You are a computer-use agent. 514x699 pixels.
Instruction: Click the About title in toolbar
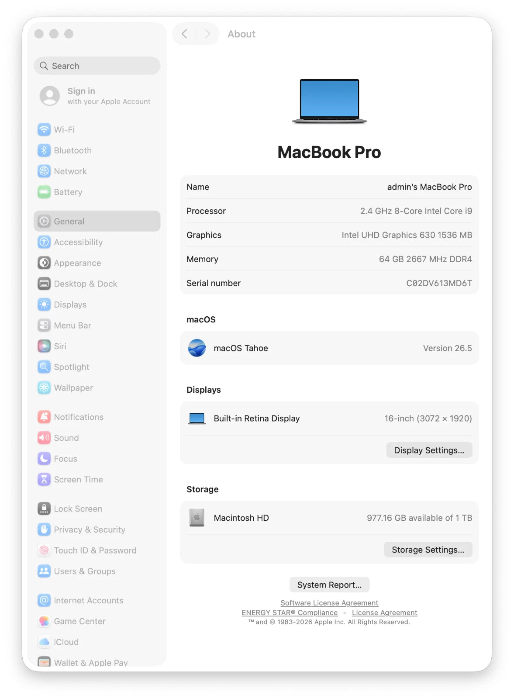(x=241, y=34)
